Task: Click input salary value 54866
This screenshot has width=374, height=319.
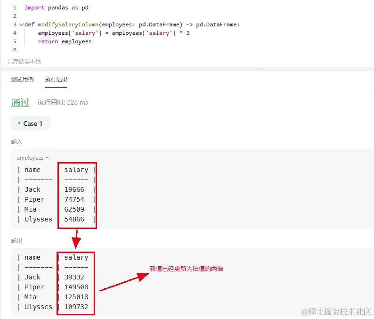Action: (x=74, y=219)
